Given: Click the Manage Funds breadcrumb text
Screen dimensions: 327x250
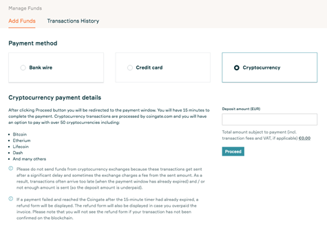Looking at the screenshot, I should click(25, 8).
